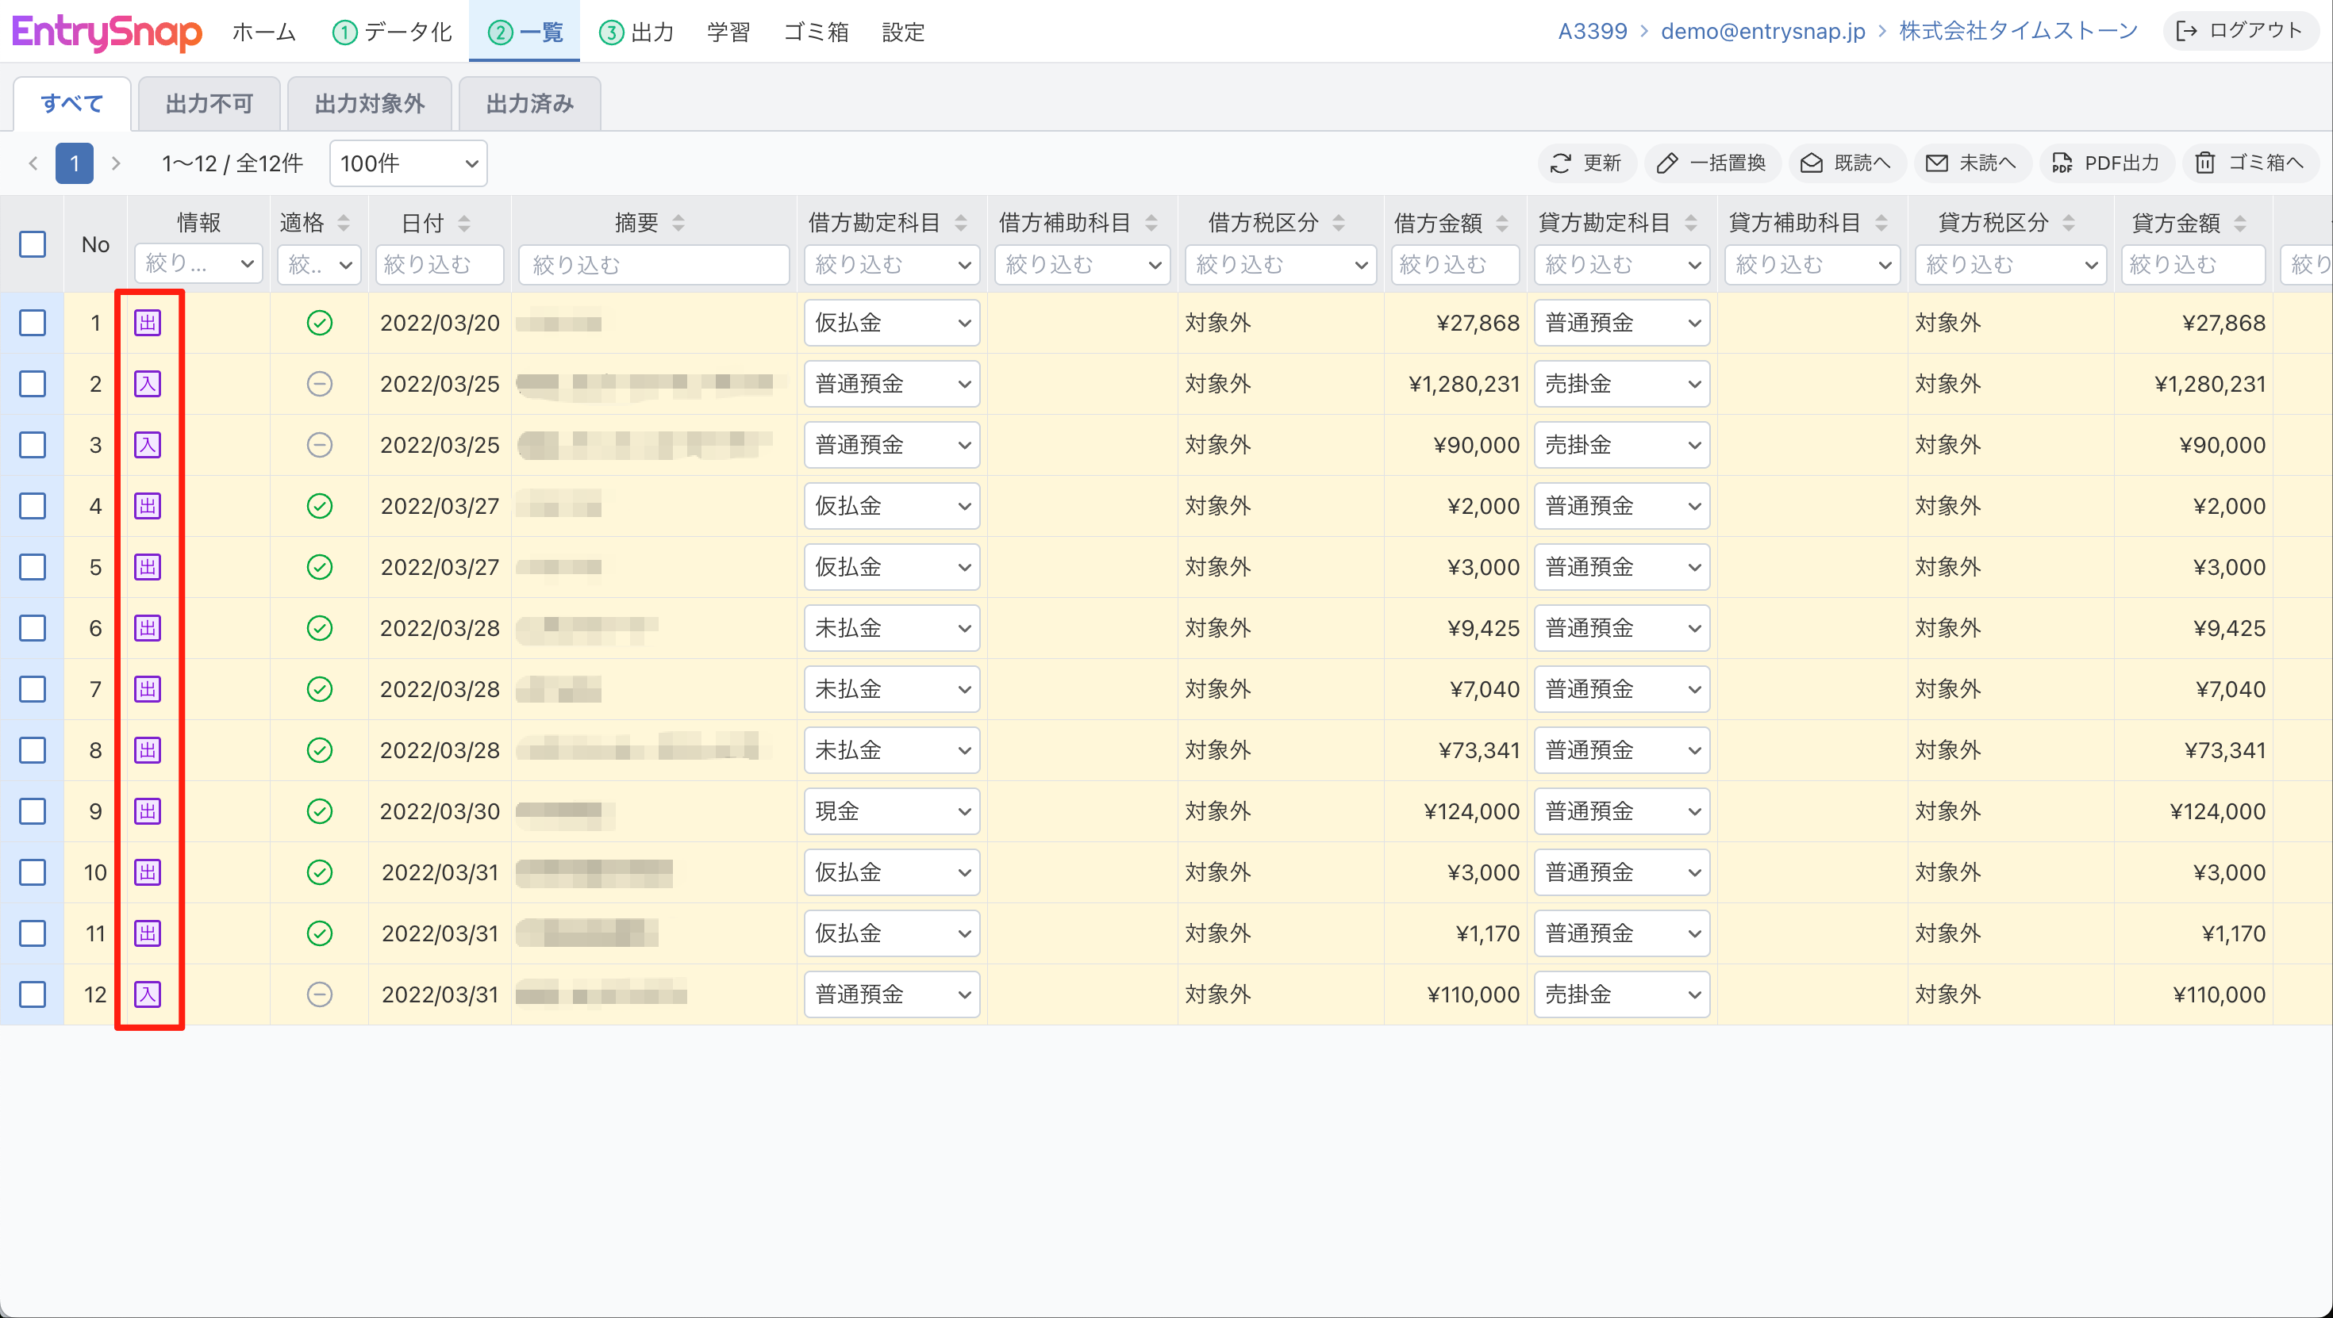Check the checkbox for row 6
This screenshot has height=1318, width=2333.
[33, 628]
